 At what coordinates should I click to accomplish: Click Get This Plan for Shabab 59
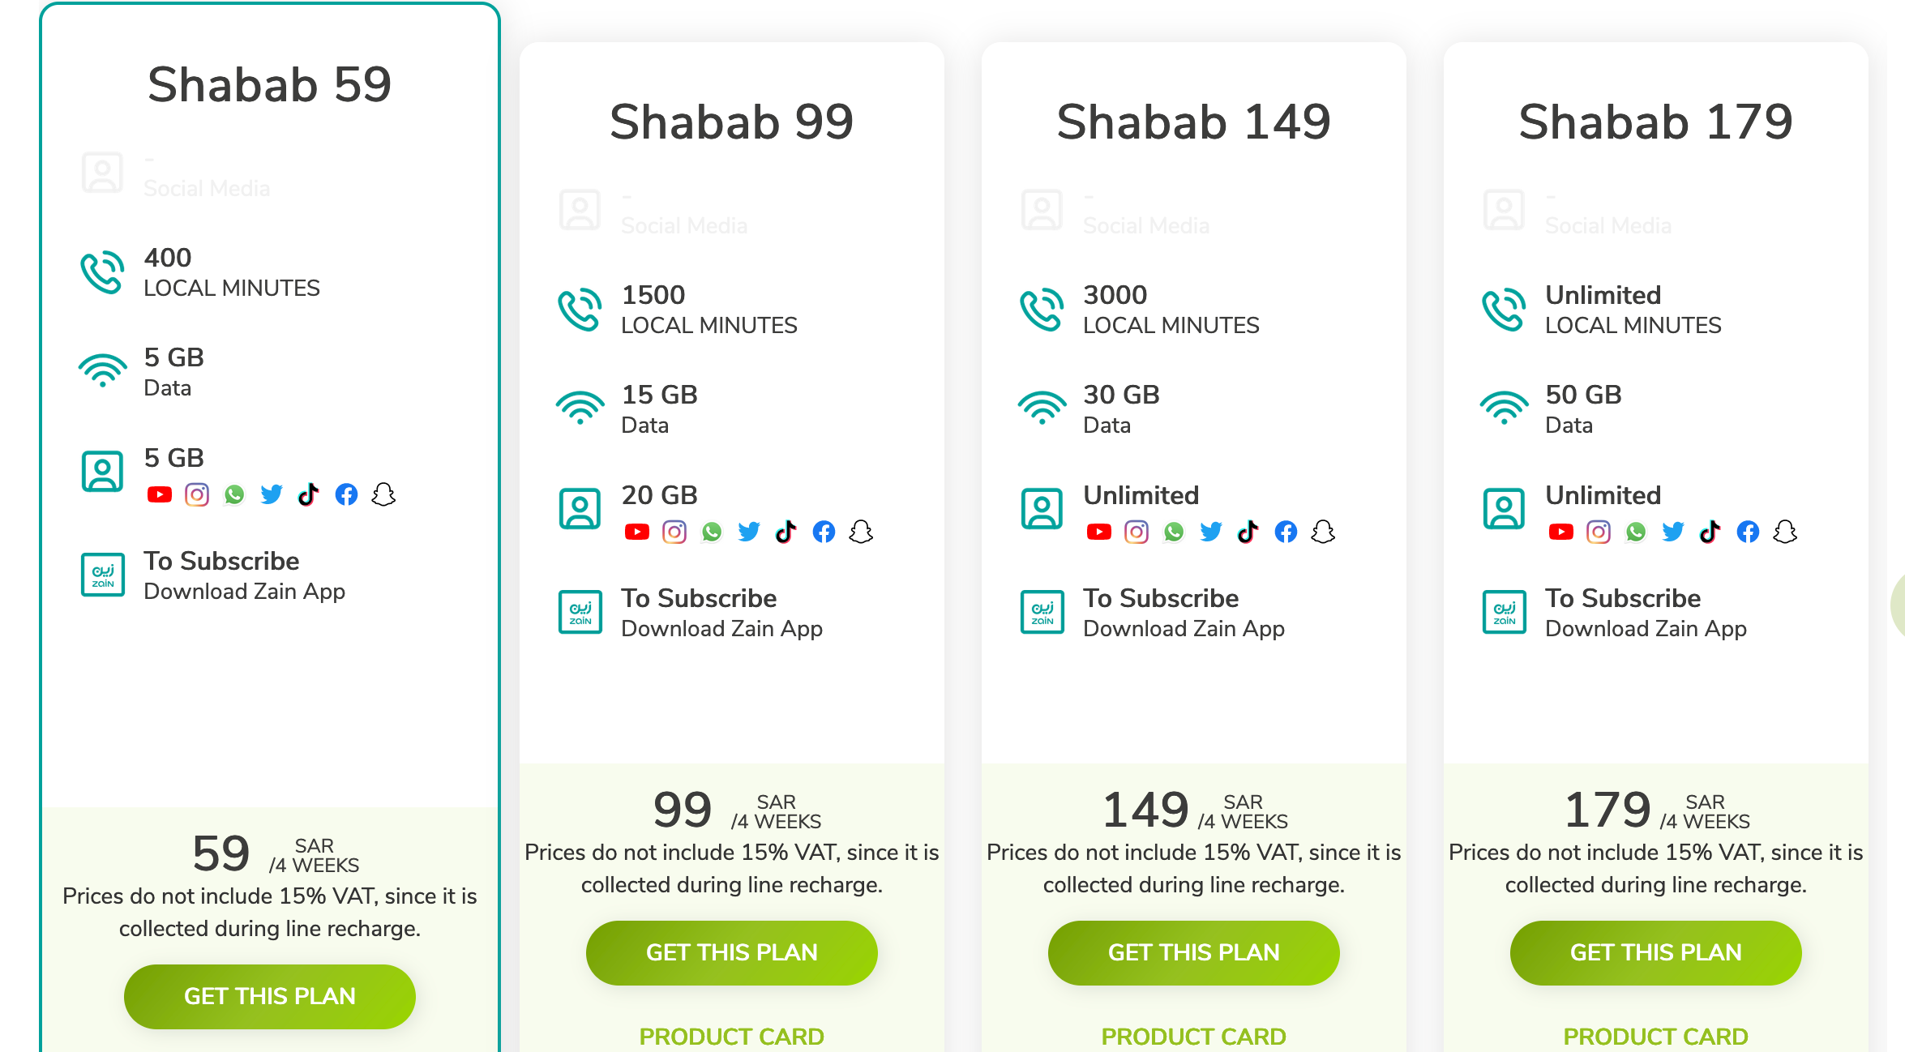270,996
